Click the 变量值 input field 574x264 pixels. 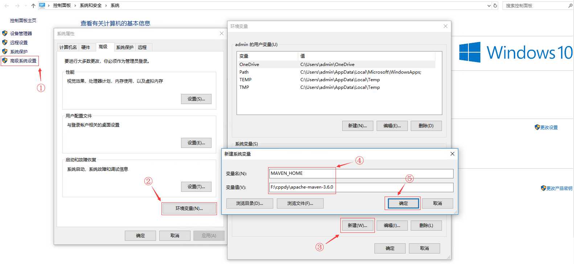pyautogui.click(x=361, y=187)
